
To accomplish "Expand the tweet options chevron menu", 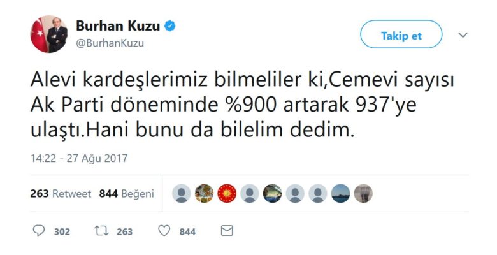I will pos(463,34).
